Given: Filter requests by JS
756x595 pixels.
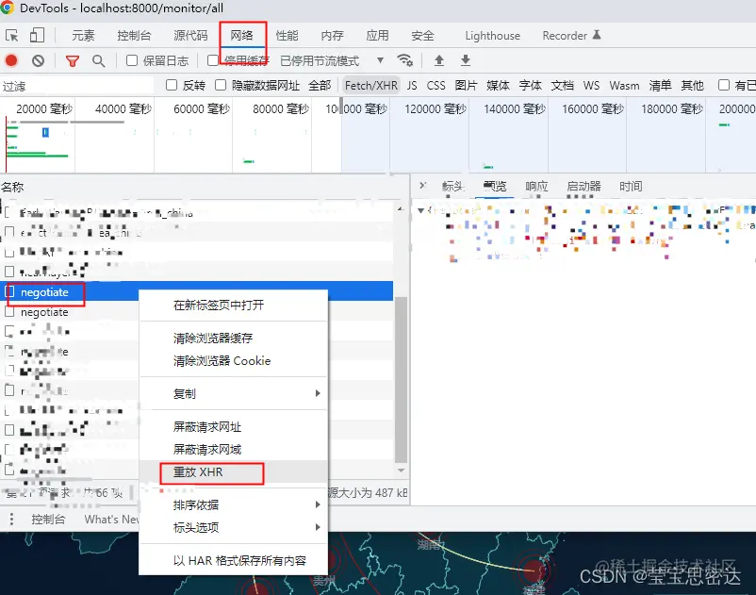Looking at the screenshot, I should click(412, 86).
